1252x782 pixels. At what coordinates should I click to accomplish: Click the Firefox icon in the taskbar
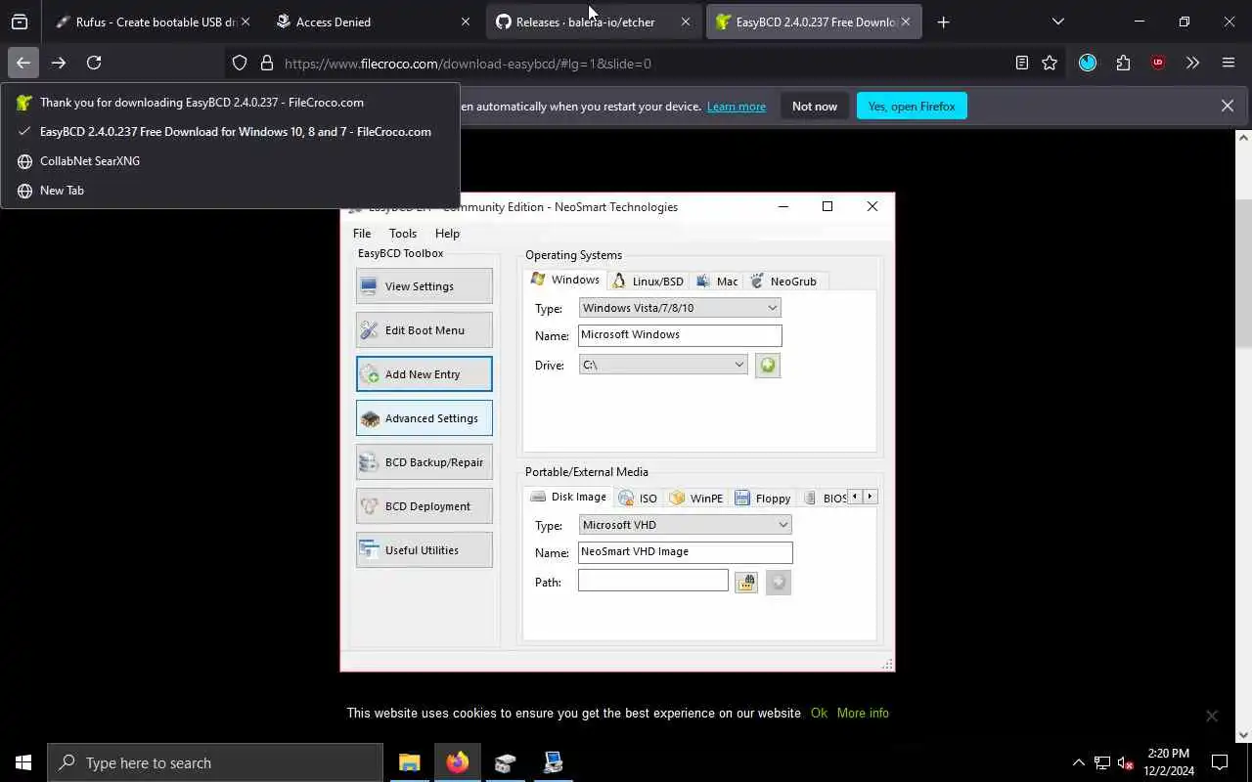[457, 762]
